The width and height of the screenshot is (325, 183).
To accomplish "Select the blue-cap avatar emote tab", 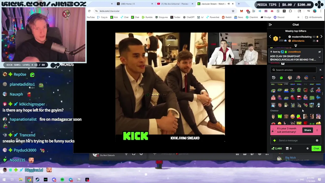I will pyautogui.click(x=306, y=78).
